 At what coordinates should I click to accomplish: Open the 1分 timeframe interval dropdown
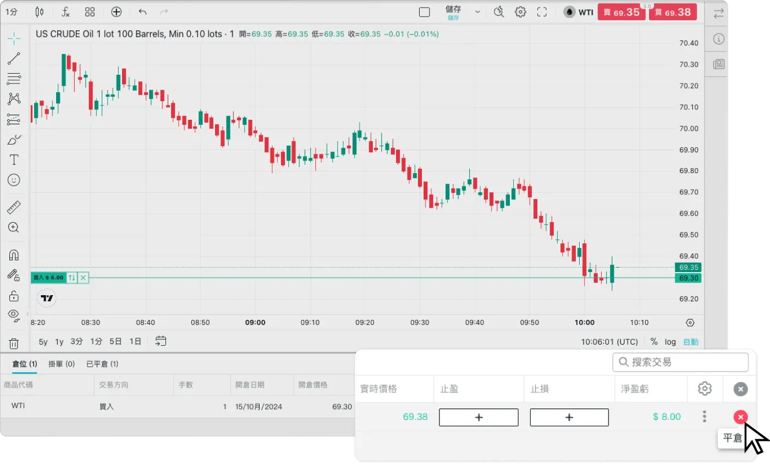[12, 12]
